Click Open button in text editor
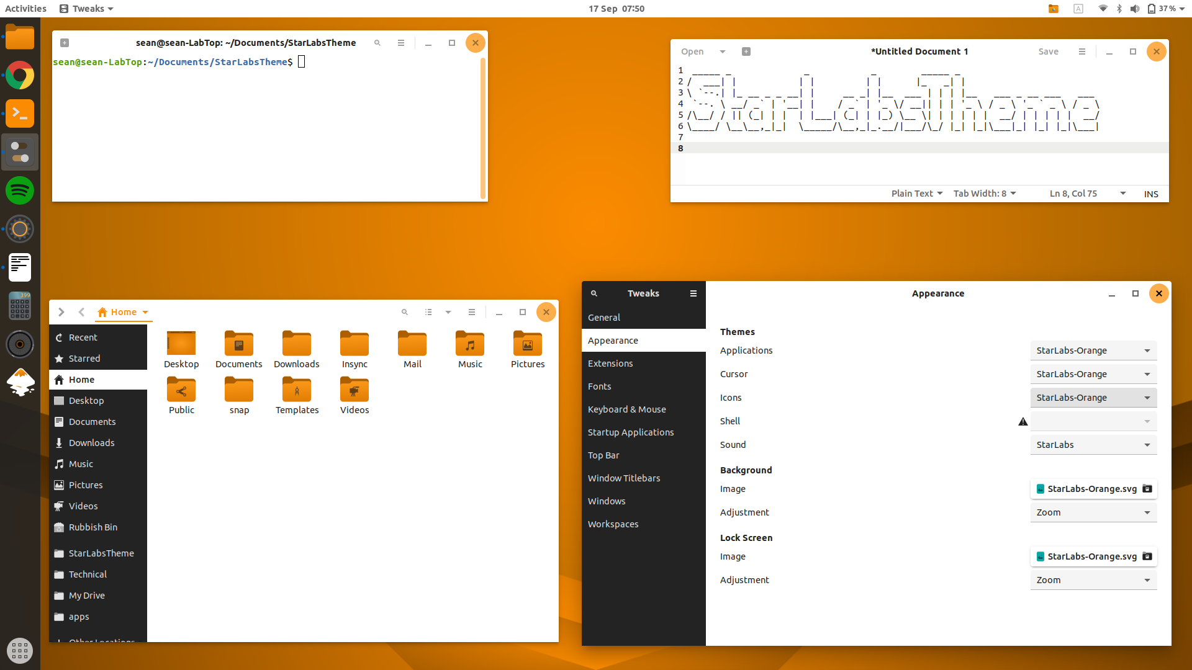The height and width of the screenshot is (670, 1192). 692,51
